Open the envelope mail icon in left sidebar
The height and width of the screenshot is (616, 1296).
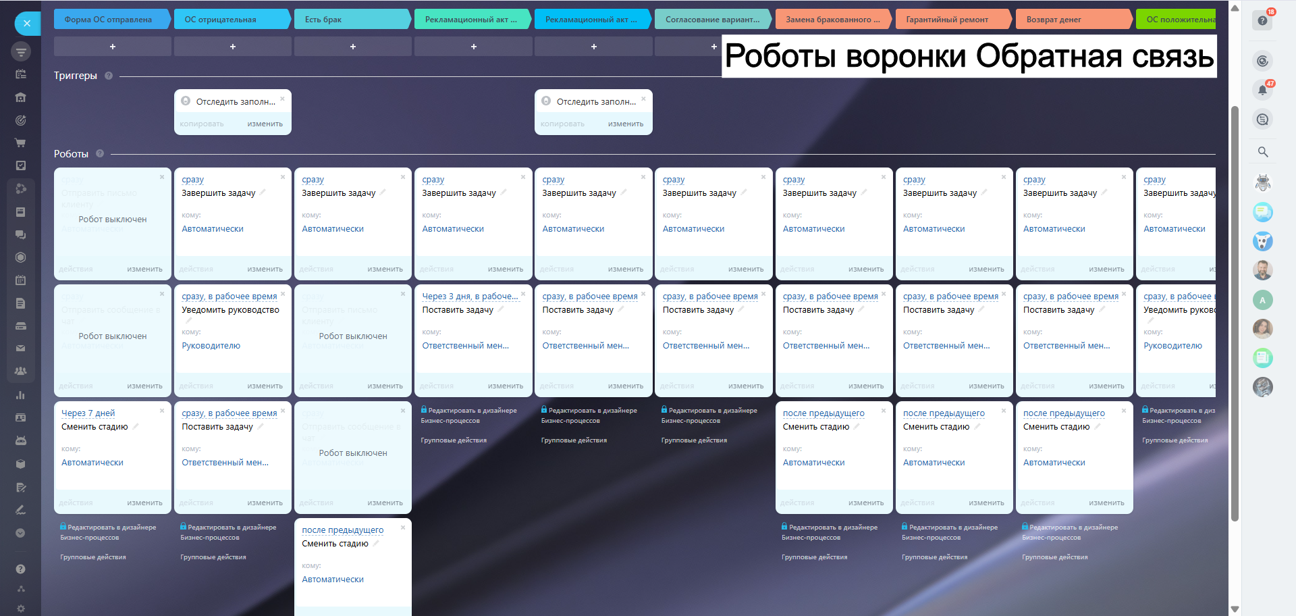tap(20, 349)
